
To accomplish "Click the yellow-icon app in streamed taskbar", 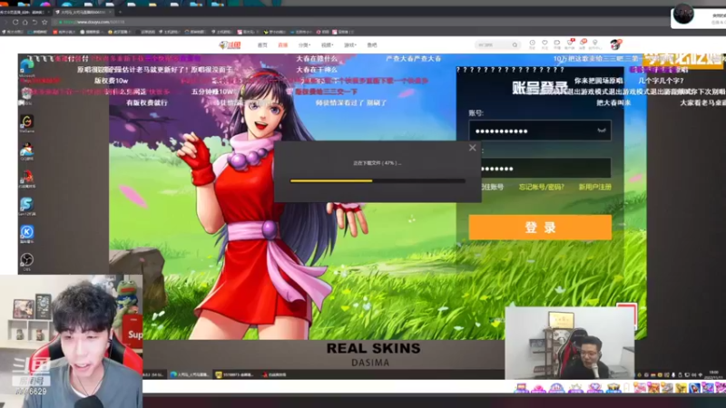I will tap(234, 374).
